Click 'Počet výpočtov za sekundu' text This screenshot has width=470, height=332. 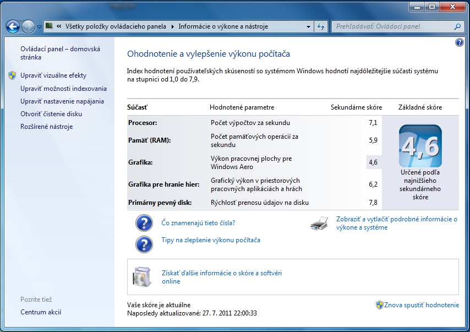(250, 123)
